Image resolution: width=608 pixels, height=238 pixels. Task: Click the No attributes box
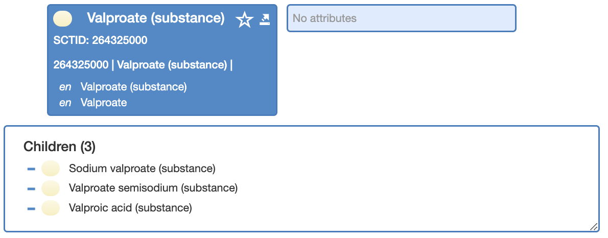coord(401,18)
